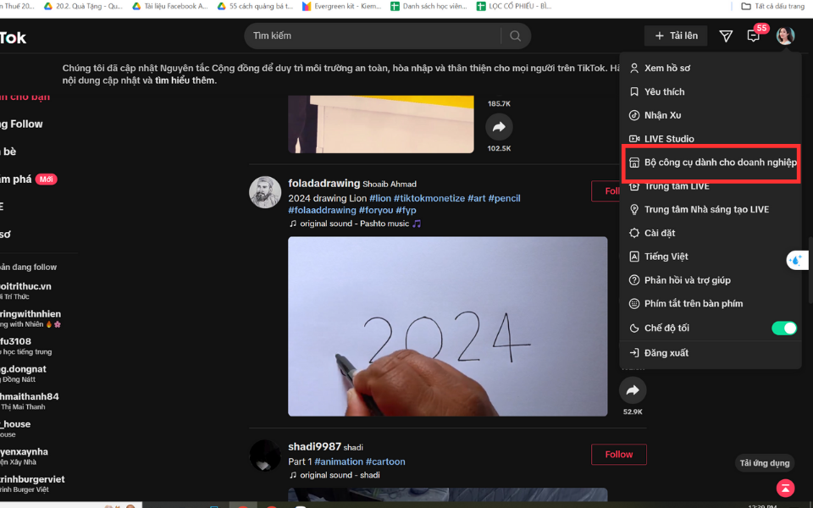Open inbox notifications with 55 badge

tap(755, 35)
